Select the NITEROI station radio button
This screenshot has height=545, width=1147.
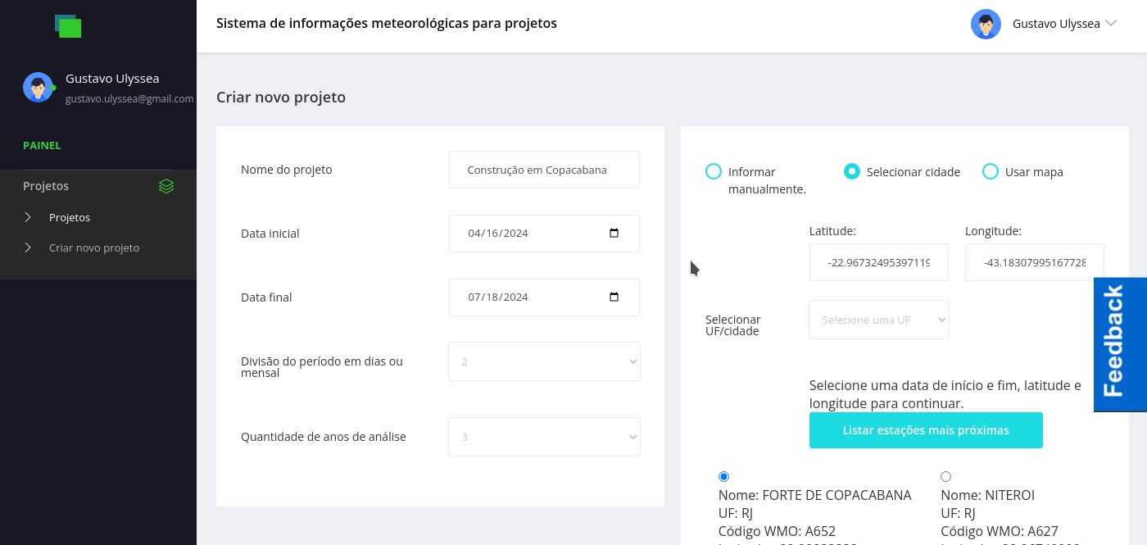pyautogui.click(x=945, y=476)
